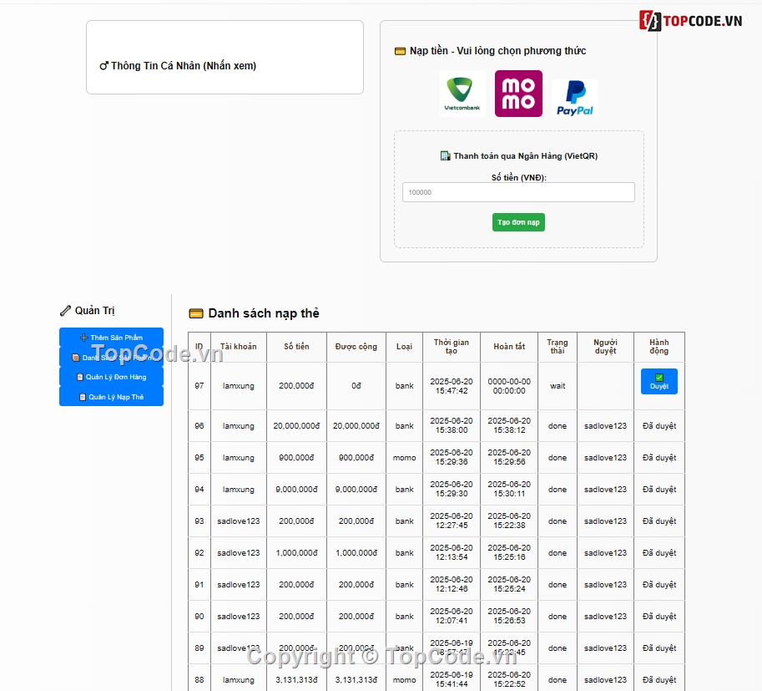
Task: Open Quản Lý Đơn Hàng admin menu
Action: [x=111, y=377]
